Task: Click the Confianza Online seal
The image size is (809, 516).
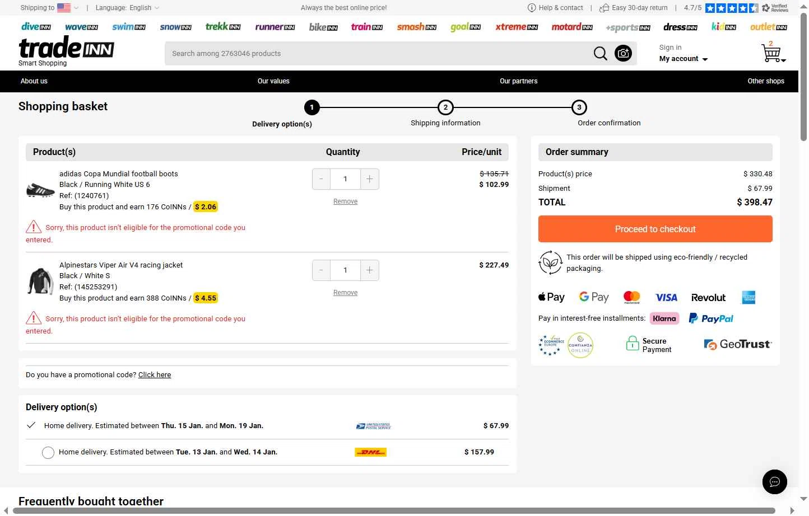Action: 580,345
